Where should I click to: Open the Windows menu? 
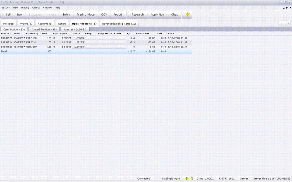(48, 7)
